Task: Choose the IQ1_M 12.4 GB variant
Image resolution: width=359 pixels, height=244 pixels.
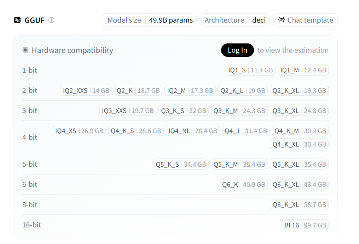Action: click(303, 70)
